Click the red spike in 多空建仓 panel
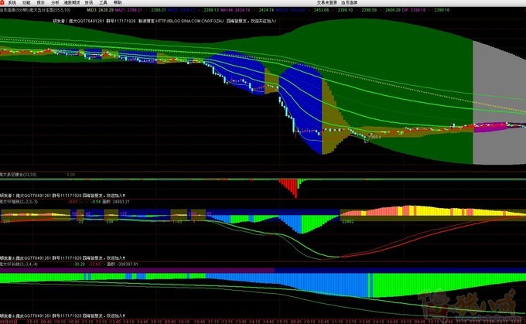 click(x=291, y=188)
